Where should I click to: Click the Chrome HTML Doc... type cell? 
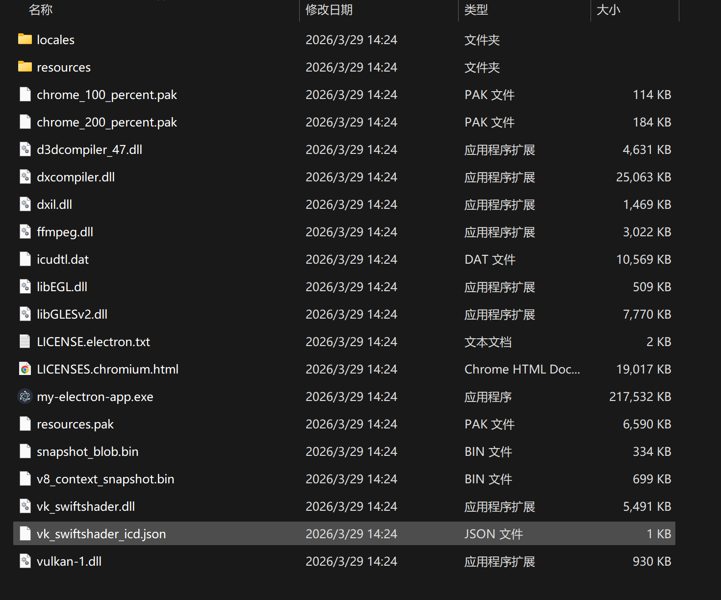tap(522, 369)
